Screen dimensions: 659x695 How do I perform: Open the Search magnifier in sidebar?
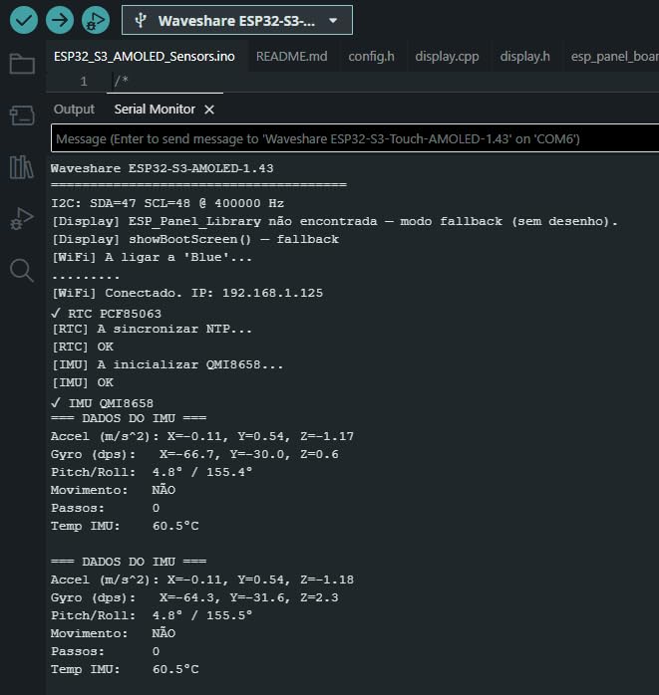[22, 270]
